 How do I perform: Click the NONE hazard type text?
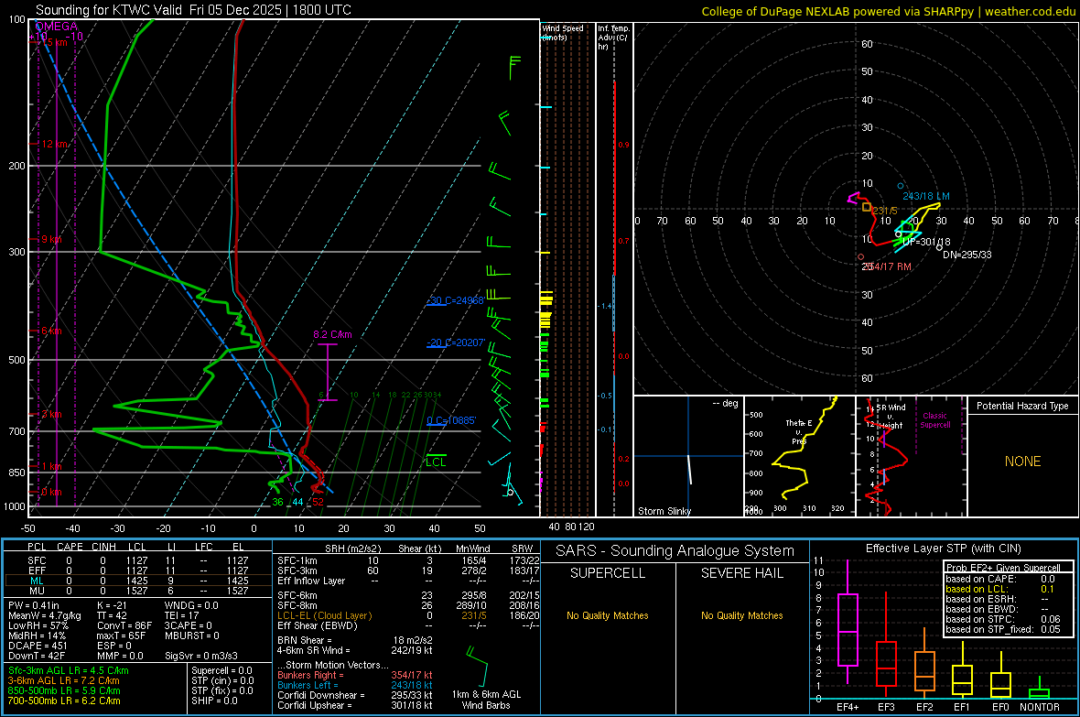pyautogui.click(x=1022, y=462)
